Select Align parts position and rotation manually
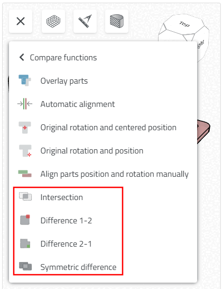223x289 pixels. (115, 174)
